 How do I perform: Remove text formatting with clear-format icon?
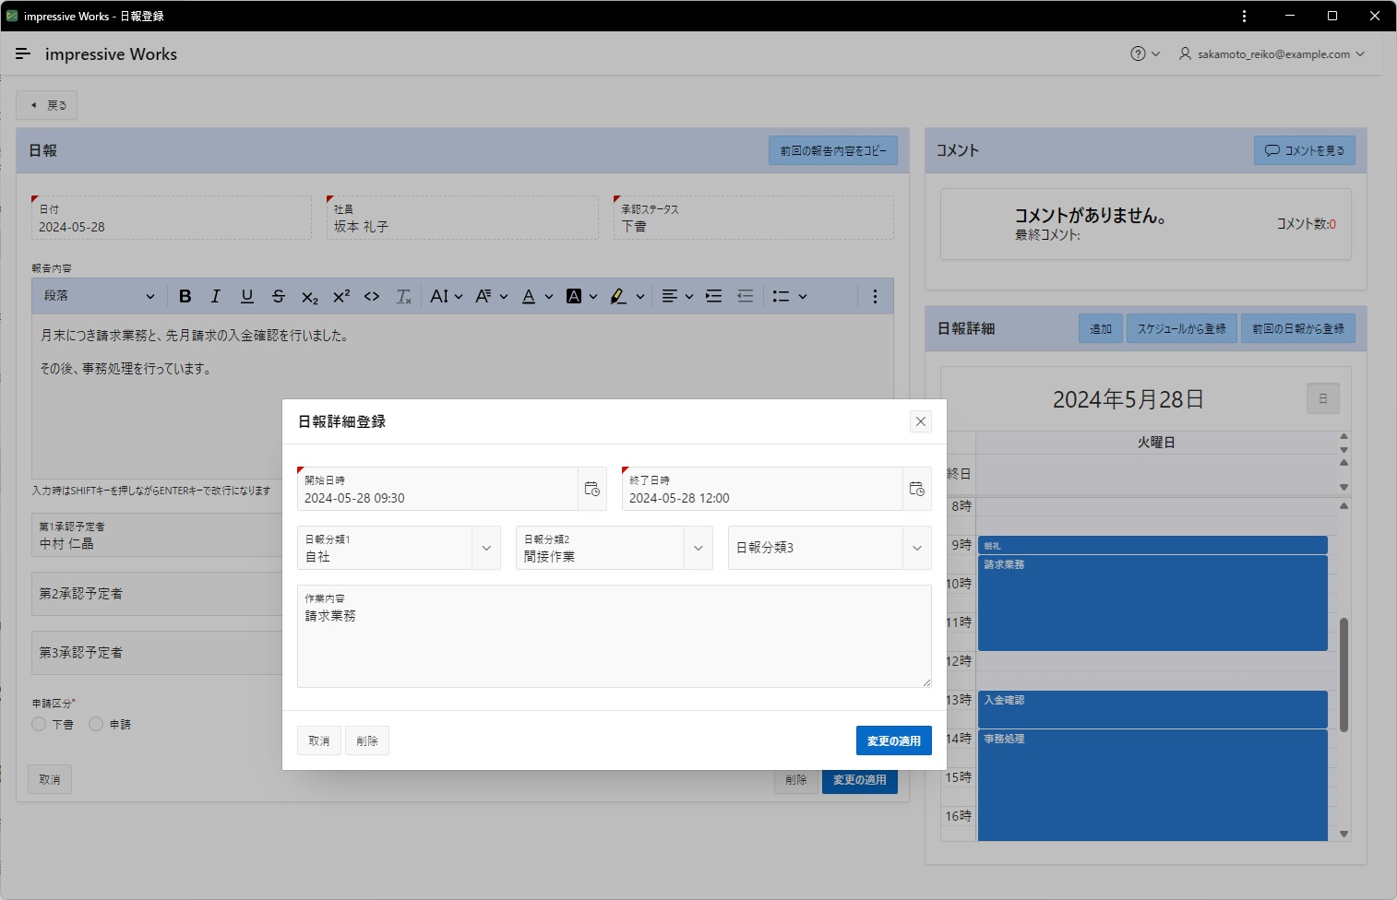pyautogui.click(x=403, y=296)
